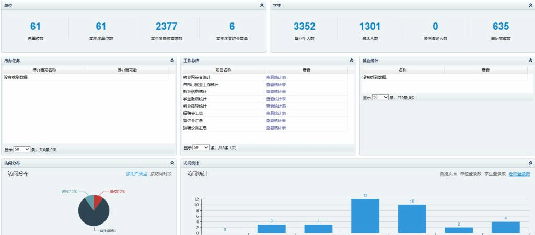535x235 pixels.
Task: Open 查看统计表 for 学生激活统计
Action: (276, 99)
